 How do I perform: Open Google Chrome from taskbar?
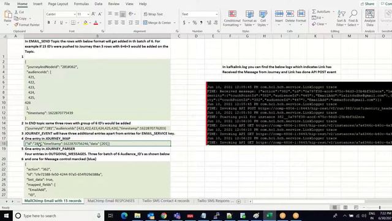[164, 215]
